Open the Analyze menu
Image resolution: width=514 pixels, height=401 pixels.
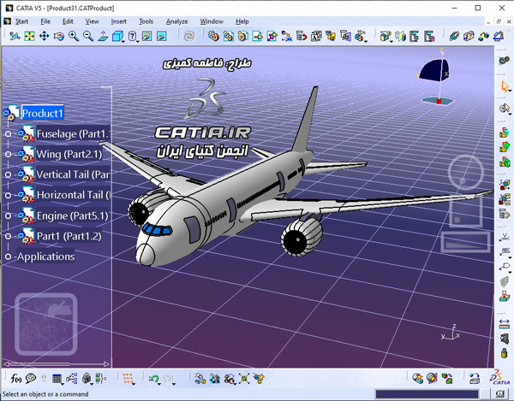point(176,21)
